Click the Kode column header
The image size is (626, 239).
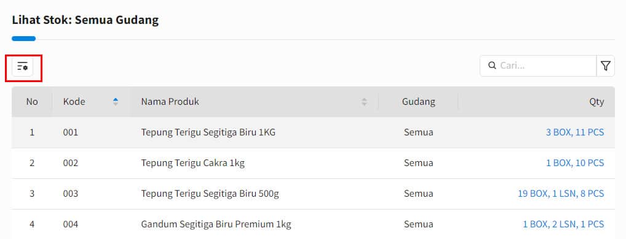(91, 101)
